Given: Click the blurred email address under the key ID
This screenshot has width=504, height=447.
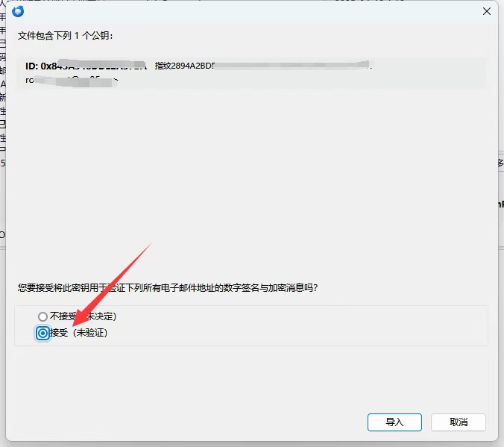Looking at the screenshot, I should pyautogui.click(x=71, y=80).
